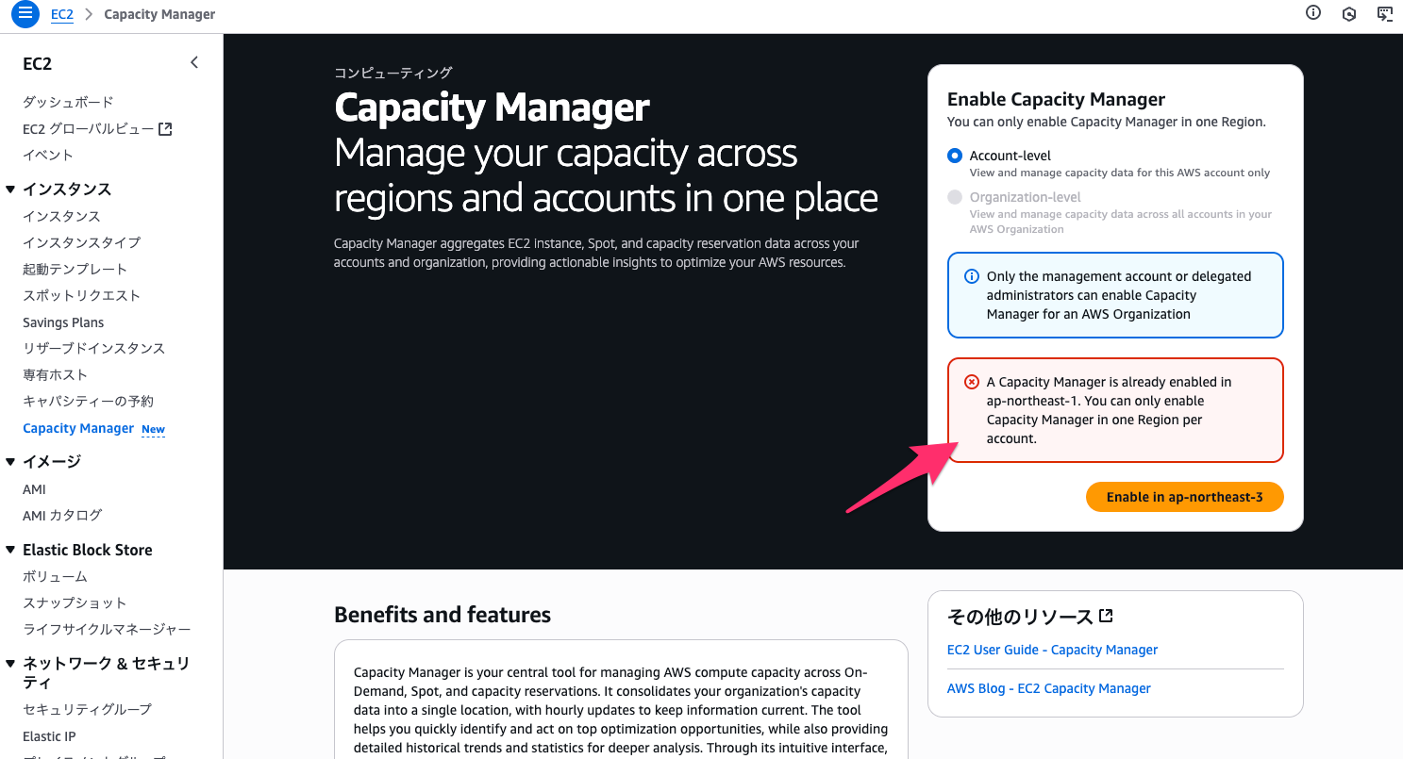Select the Organization-level radio option

point(955,198)
